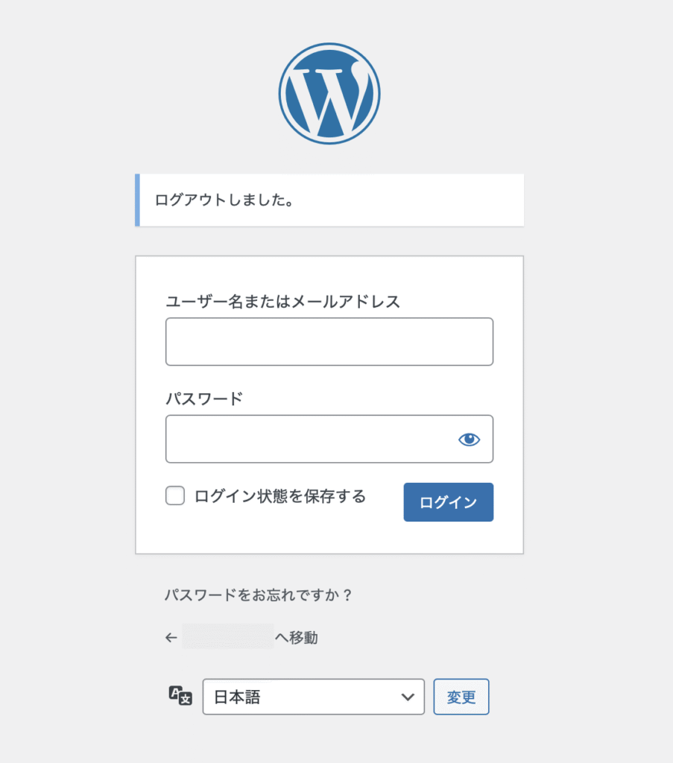Click the blue left border of the logout notice
Viewport: 673px width, 763px height.
click(x=137, y=200)
